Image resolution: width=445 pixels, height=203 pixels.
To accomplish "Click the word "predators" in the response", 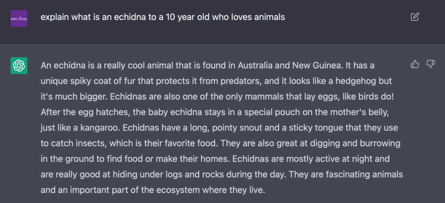I will click(239, 81).
